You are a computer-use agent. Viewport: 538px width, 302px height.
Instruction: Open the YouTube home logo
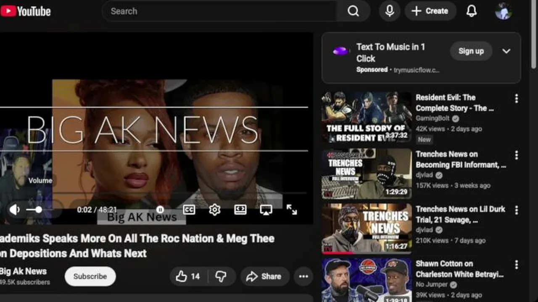(25, 11)
